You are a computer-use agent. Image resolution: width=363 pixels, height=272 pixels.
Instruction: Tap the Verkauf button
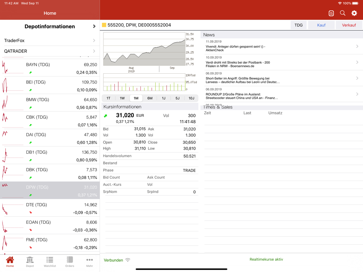click(349, 25)
